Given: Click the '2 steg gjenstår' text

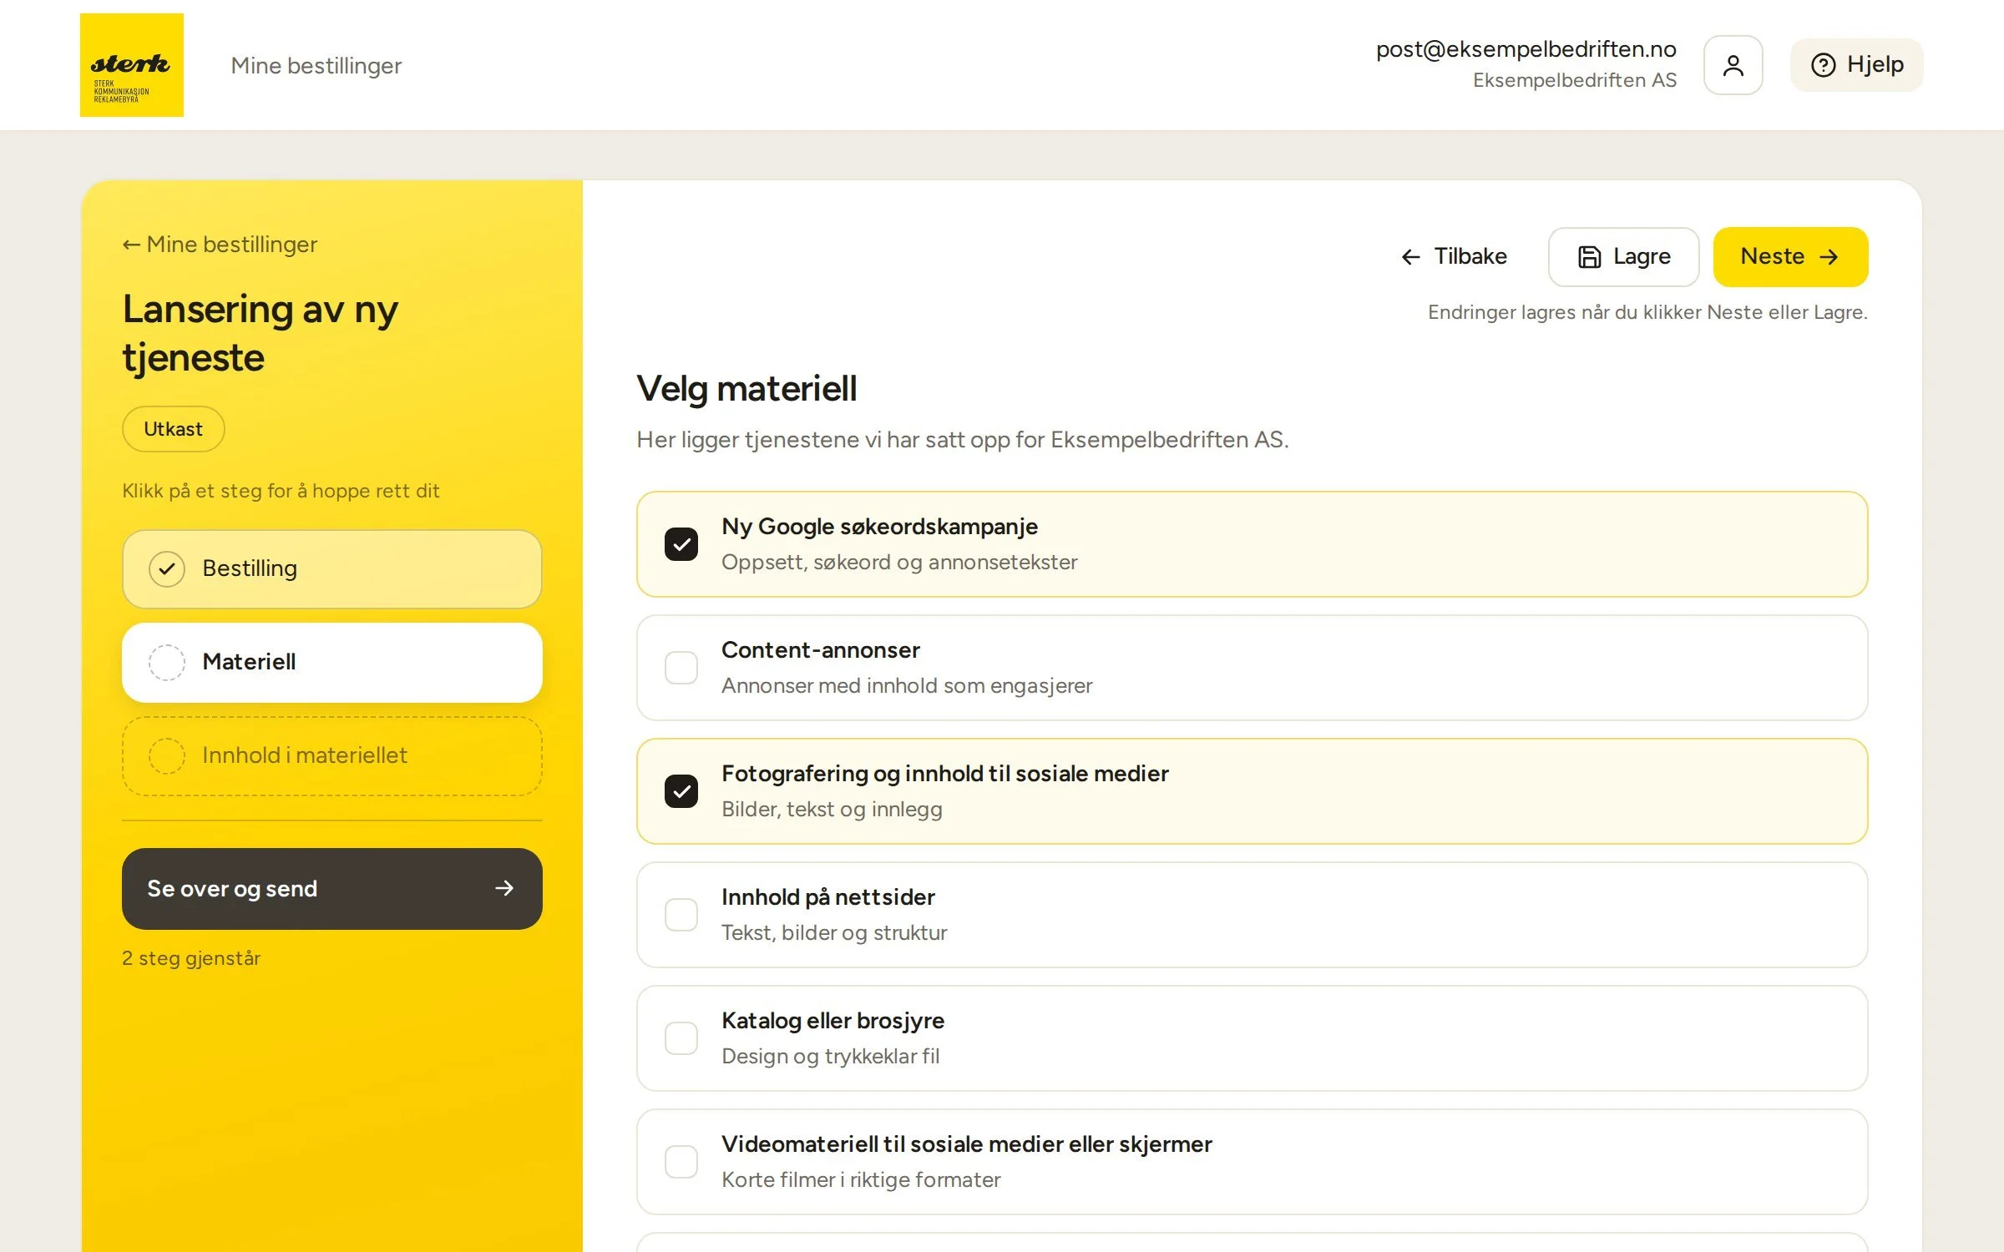Looking at the screenshot, I should pyautogui.click(x=191, y=958).
